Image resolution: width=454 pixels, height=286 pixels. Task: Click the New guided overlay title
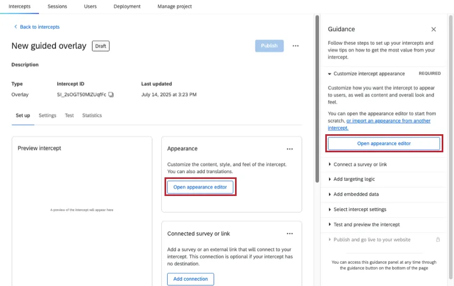click(x=49, y=46)
